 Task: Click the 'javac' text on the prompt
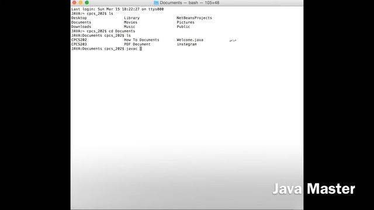131,48
